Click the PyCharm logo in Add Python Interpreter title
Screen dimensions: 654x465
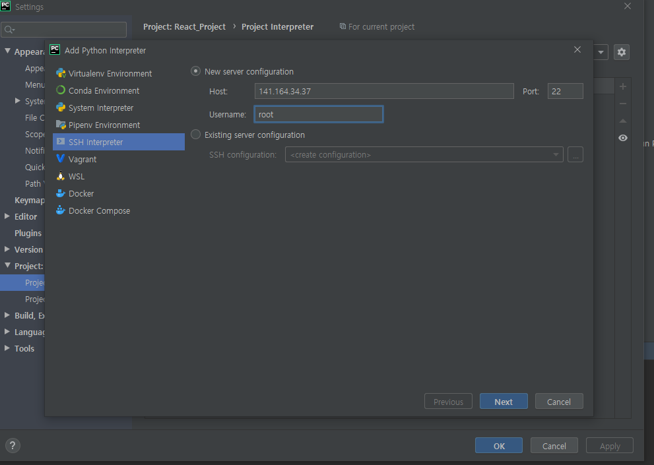(x=55, y=49)
